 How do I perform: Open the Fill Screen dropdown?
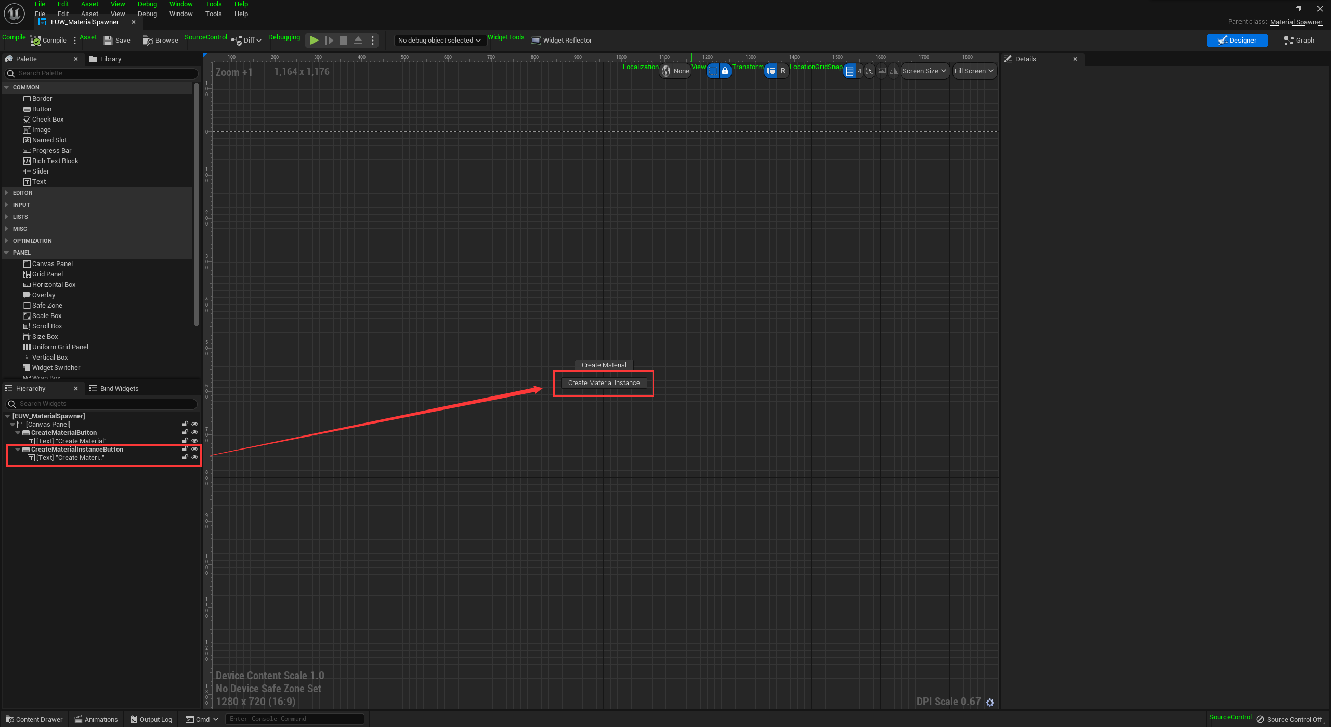point(973,71)
